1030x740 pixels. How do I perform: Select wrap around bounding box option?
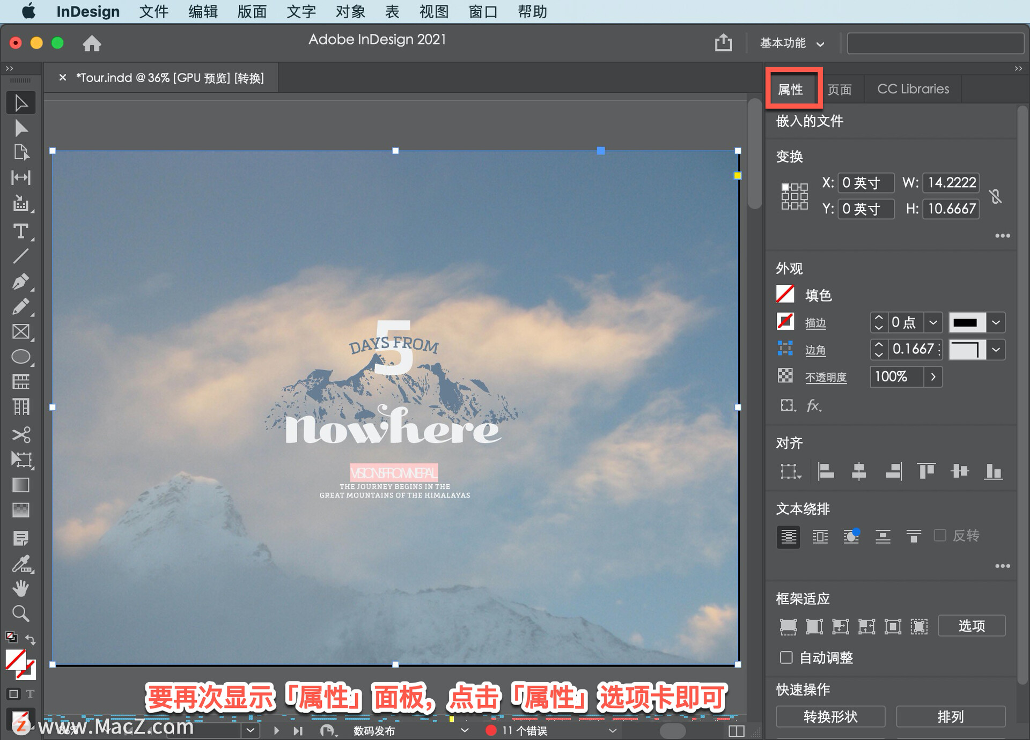click(820, 536)
